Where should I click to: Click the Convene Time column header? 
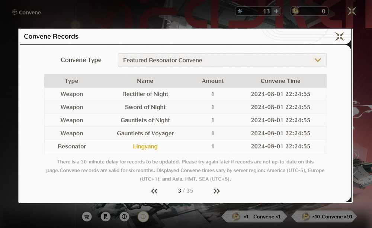click(280, 81)
